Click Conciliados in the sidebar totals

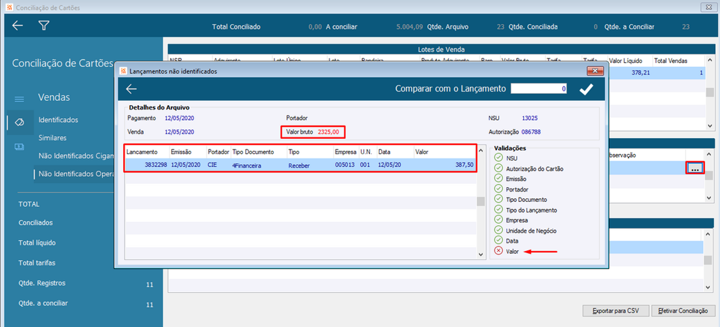(x=35, y=223)
